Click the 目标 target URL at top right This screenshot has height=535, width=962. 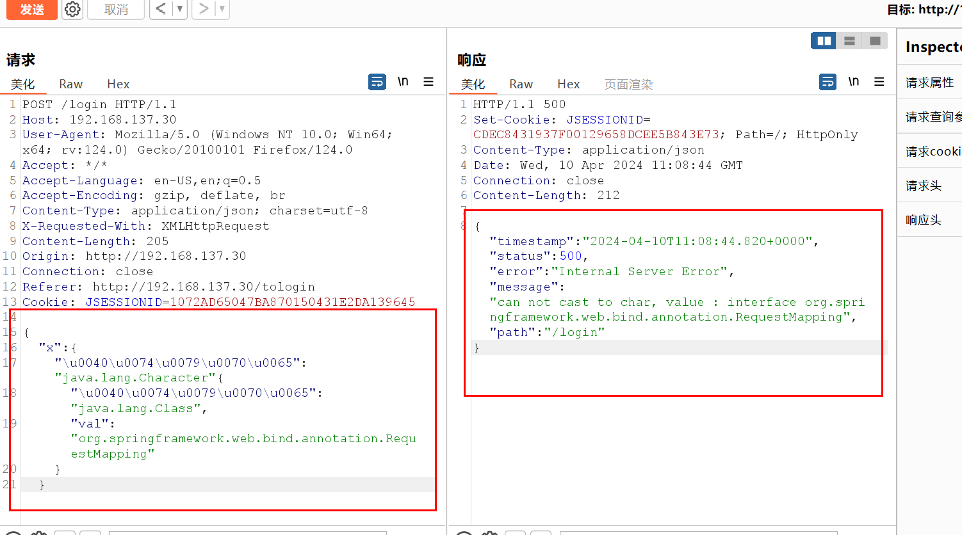click(924, 10)
